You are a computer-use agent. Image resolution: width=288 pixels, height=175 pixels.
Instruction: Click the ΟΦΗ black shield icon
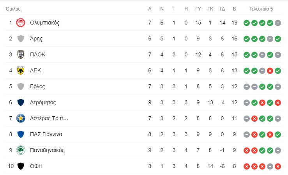[21, 166]
